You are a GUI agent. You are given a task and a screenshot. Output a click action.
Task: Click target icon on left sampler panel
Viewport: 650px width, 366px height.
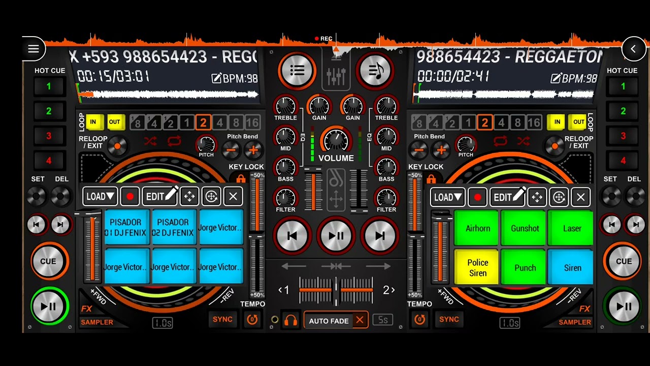click(211, 196)
